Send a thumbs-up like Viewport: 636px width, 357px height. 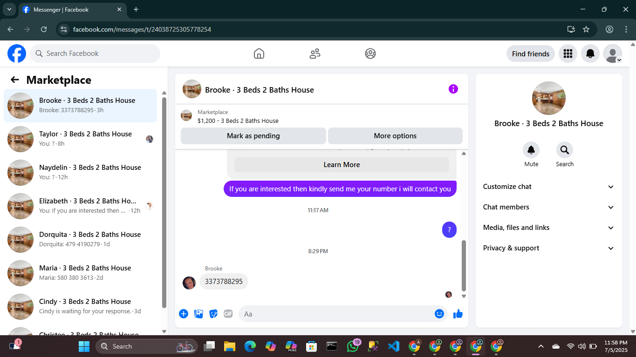pyautogui.click(x=458, y=314)
